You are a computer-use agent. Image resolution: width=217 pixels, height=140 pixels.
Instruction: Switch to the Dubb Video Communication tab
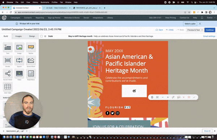pyautogui.click(x=57, y=8)
